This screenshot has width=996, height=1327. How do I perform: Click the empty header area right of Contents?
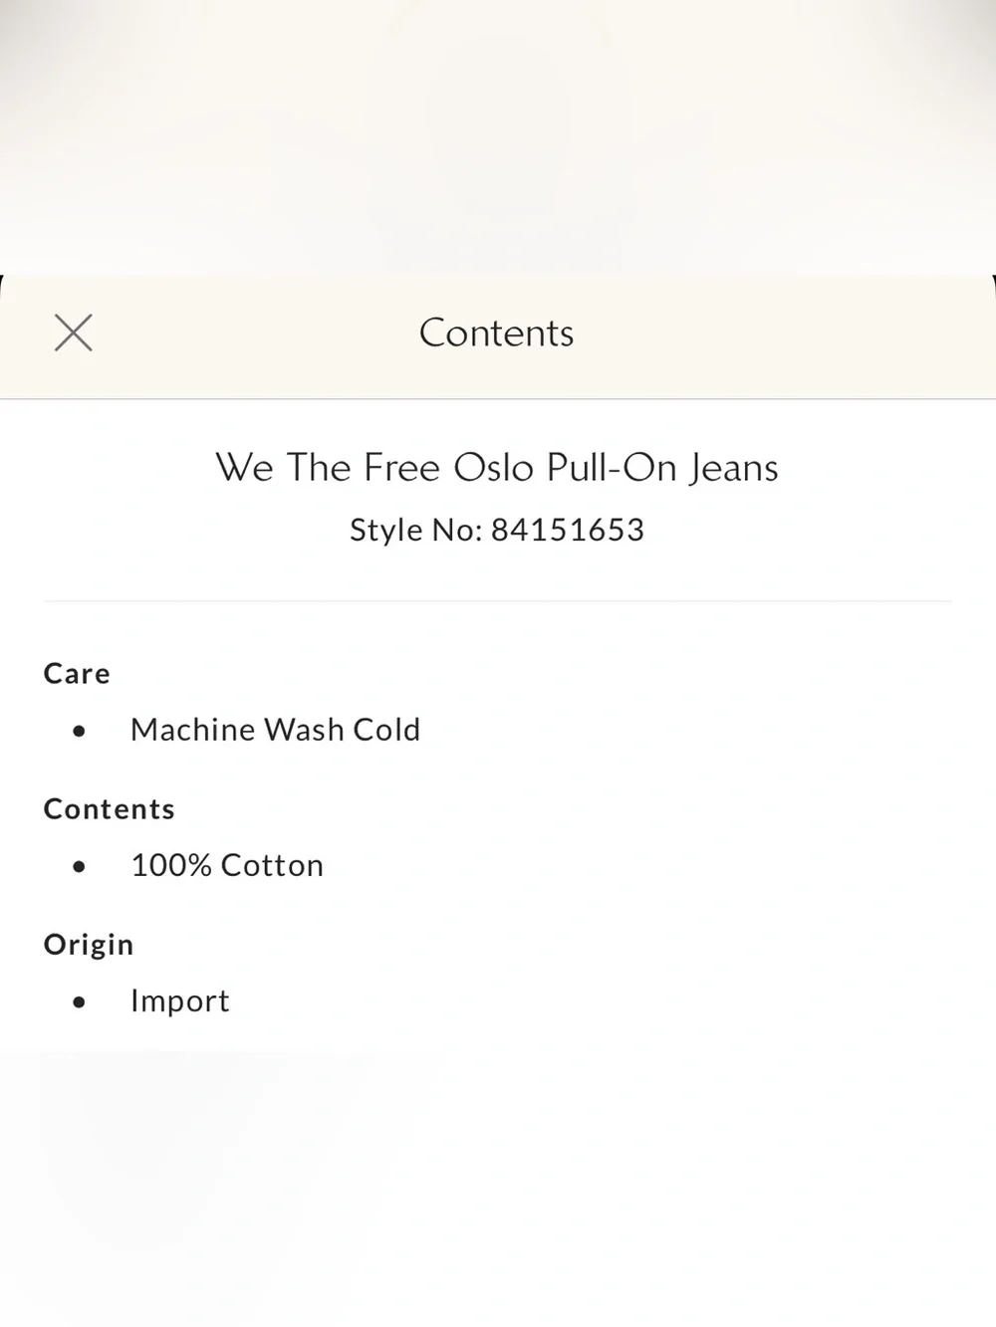coord(787,335)
